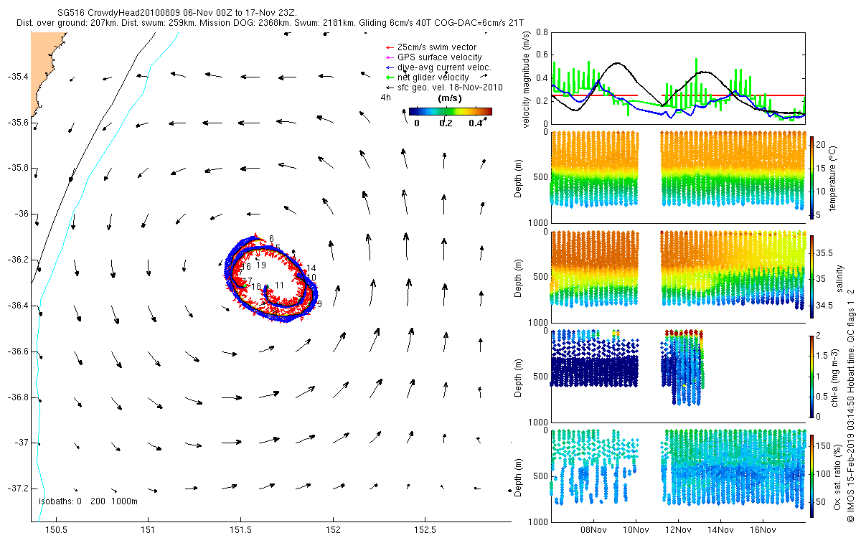The image size is (861, 538).
Task: Click the -35.4 latitude tick label
Action: tap(17, 77)
